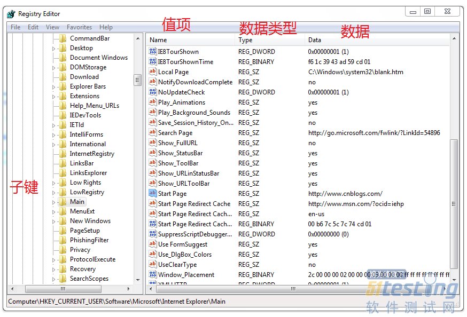
Task: Click the tree pane scroll-right arrow
Action: tap(128, 289)
